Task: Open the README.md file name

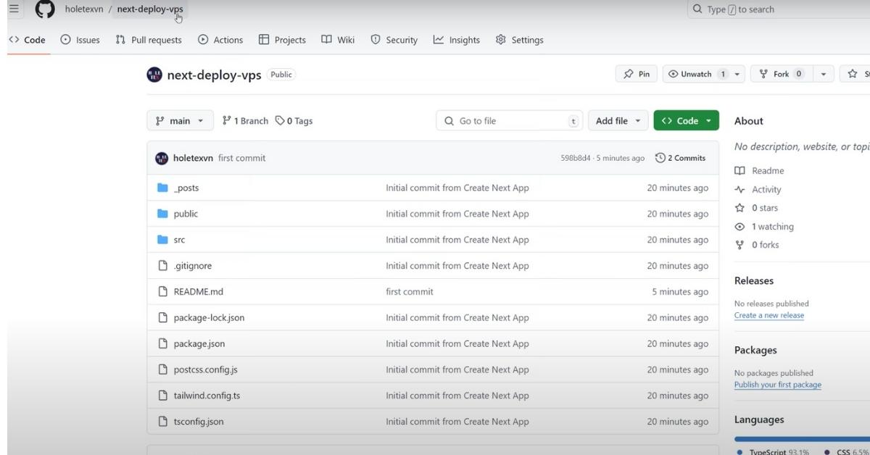Action: tap(198, 292)
